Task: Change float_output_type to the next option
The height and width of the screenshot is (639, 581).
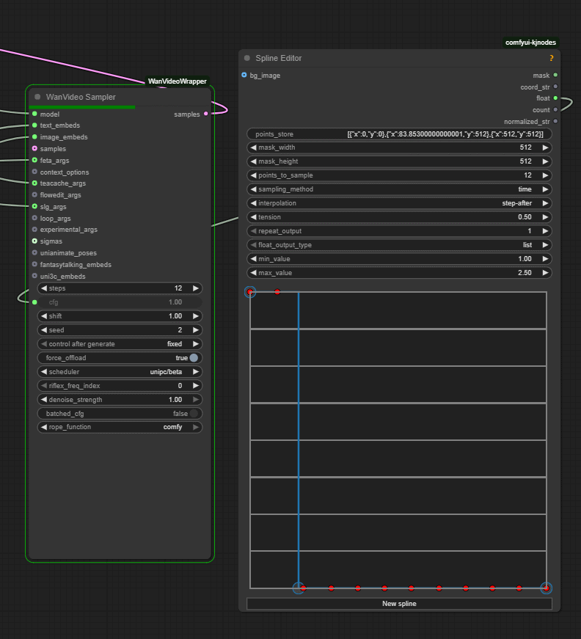Action: pyautogui.click(x=545, y=245)
